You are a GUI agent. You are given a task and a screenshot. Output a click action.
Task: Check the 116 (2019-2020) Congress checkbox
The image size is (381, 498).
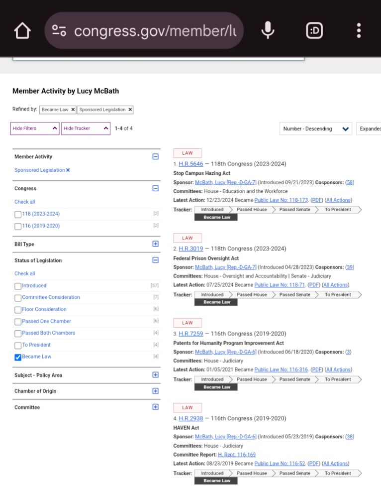[x=18, y=227]
